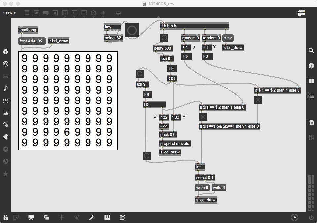Select the pack 0 0 object
317x223 pixels.
(x=168, y=135)
